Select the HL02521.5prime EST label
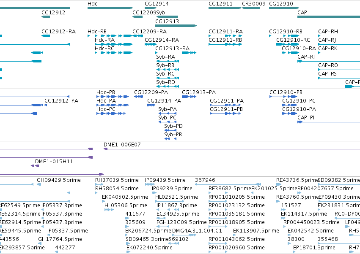 point(176,197)
